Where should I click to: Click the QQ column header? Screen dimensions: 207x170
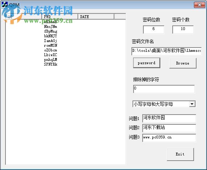point(24,17)
